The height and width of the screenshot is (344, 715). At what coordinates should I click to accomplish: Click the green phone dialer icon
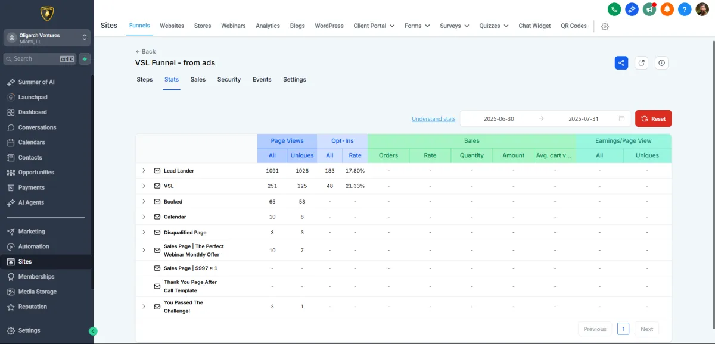[614, 9]
